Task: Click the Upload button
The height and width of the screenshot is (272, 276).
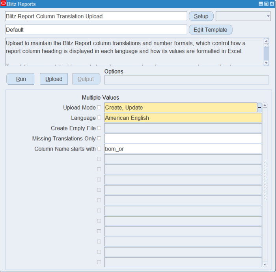Action: [54, 79]
